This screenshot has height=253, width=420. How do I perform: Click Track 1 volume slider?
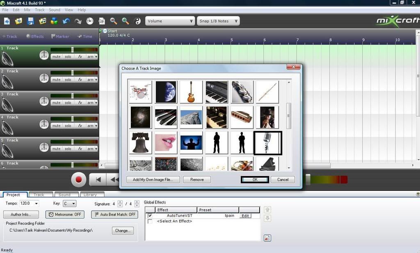(x=72, y=50)
